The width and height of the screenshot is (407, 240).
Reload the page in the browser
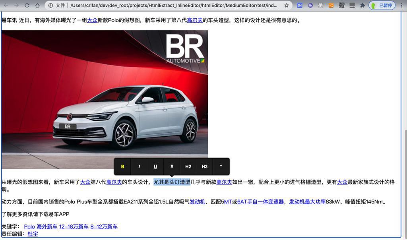27,5
